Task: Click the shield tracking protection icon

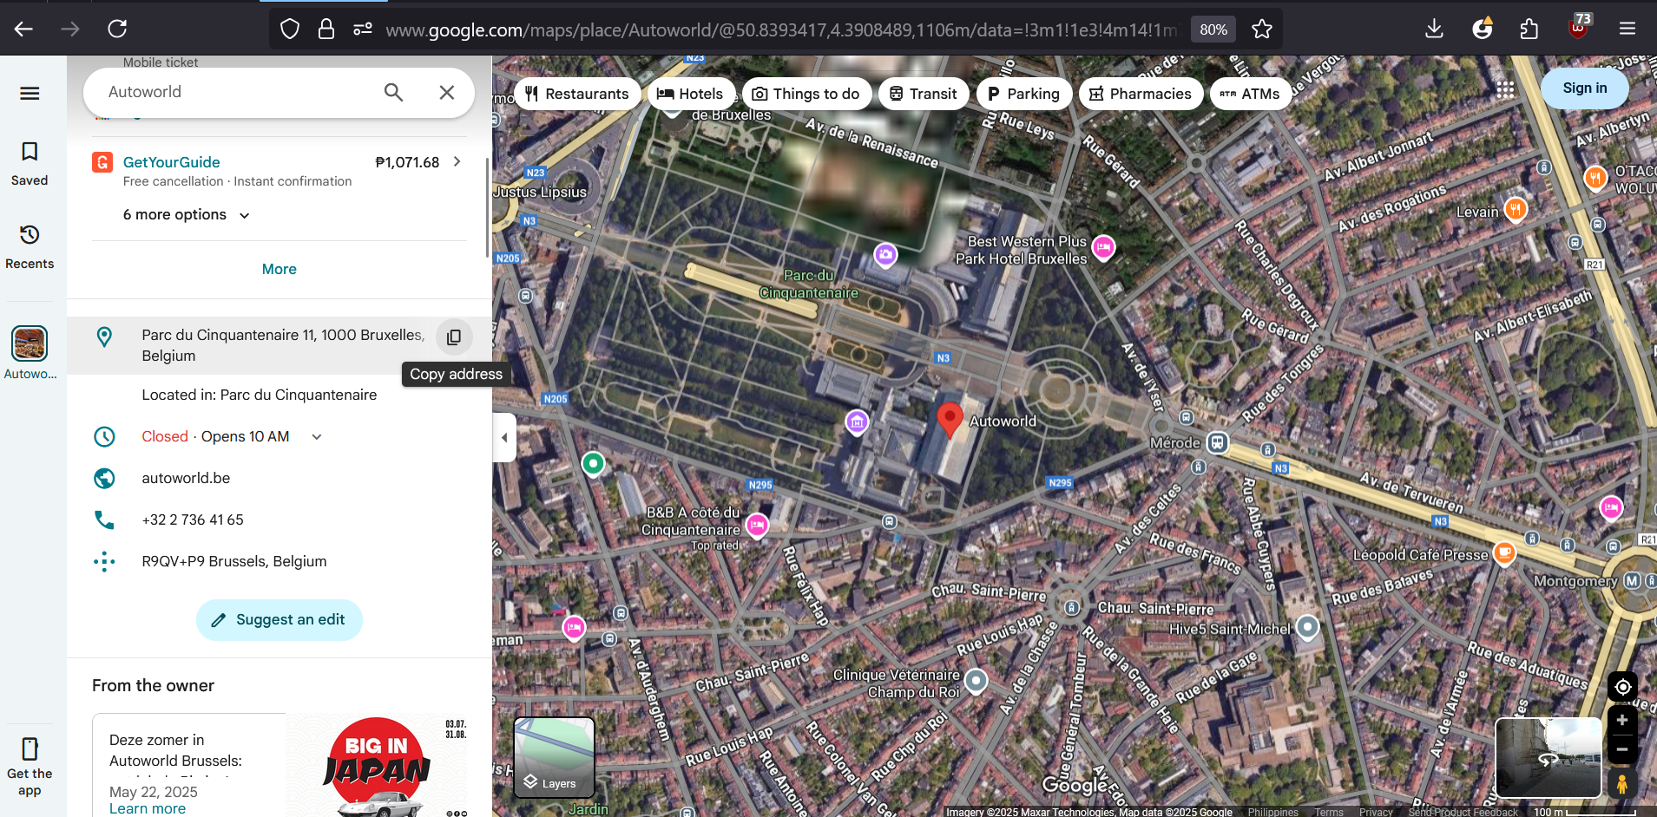Action: pos(290,29)
